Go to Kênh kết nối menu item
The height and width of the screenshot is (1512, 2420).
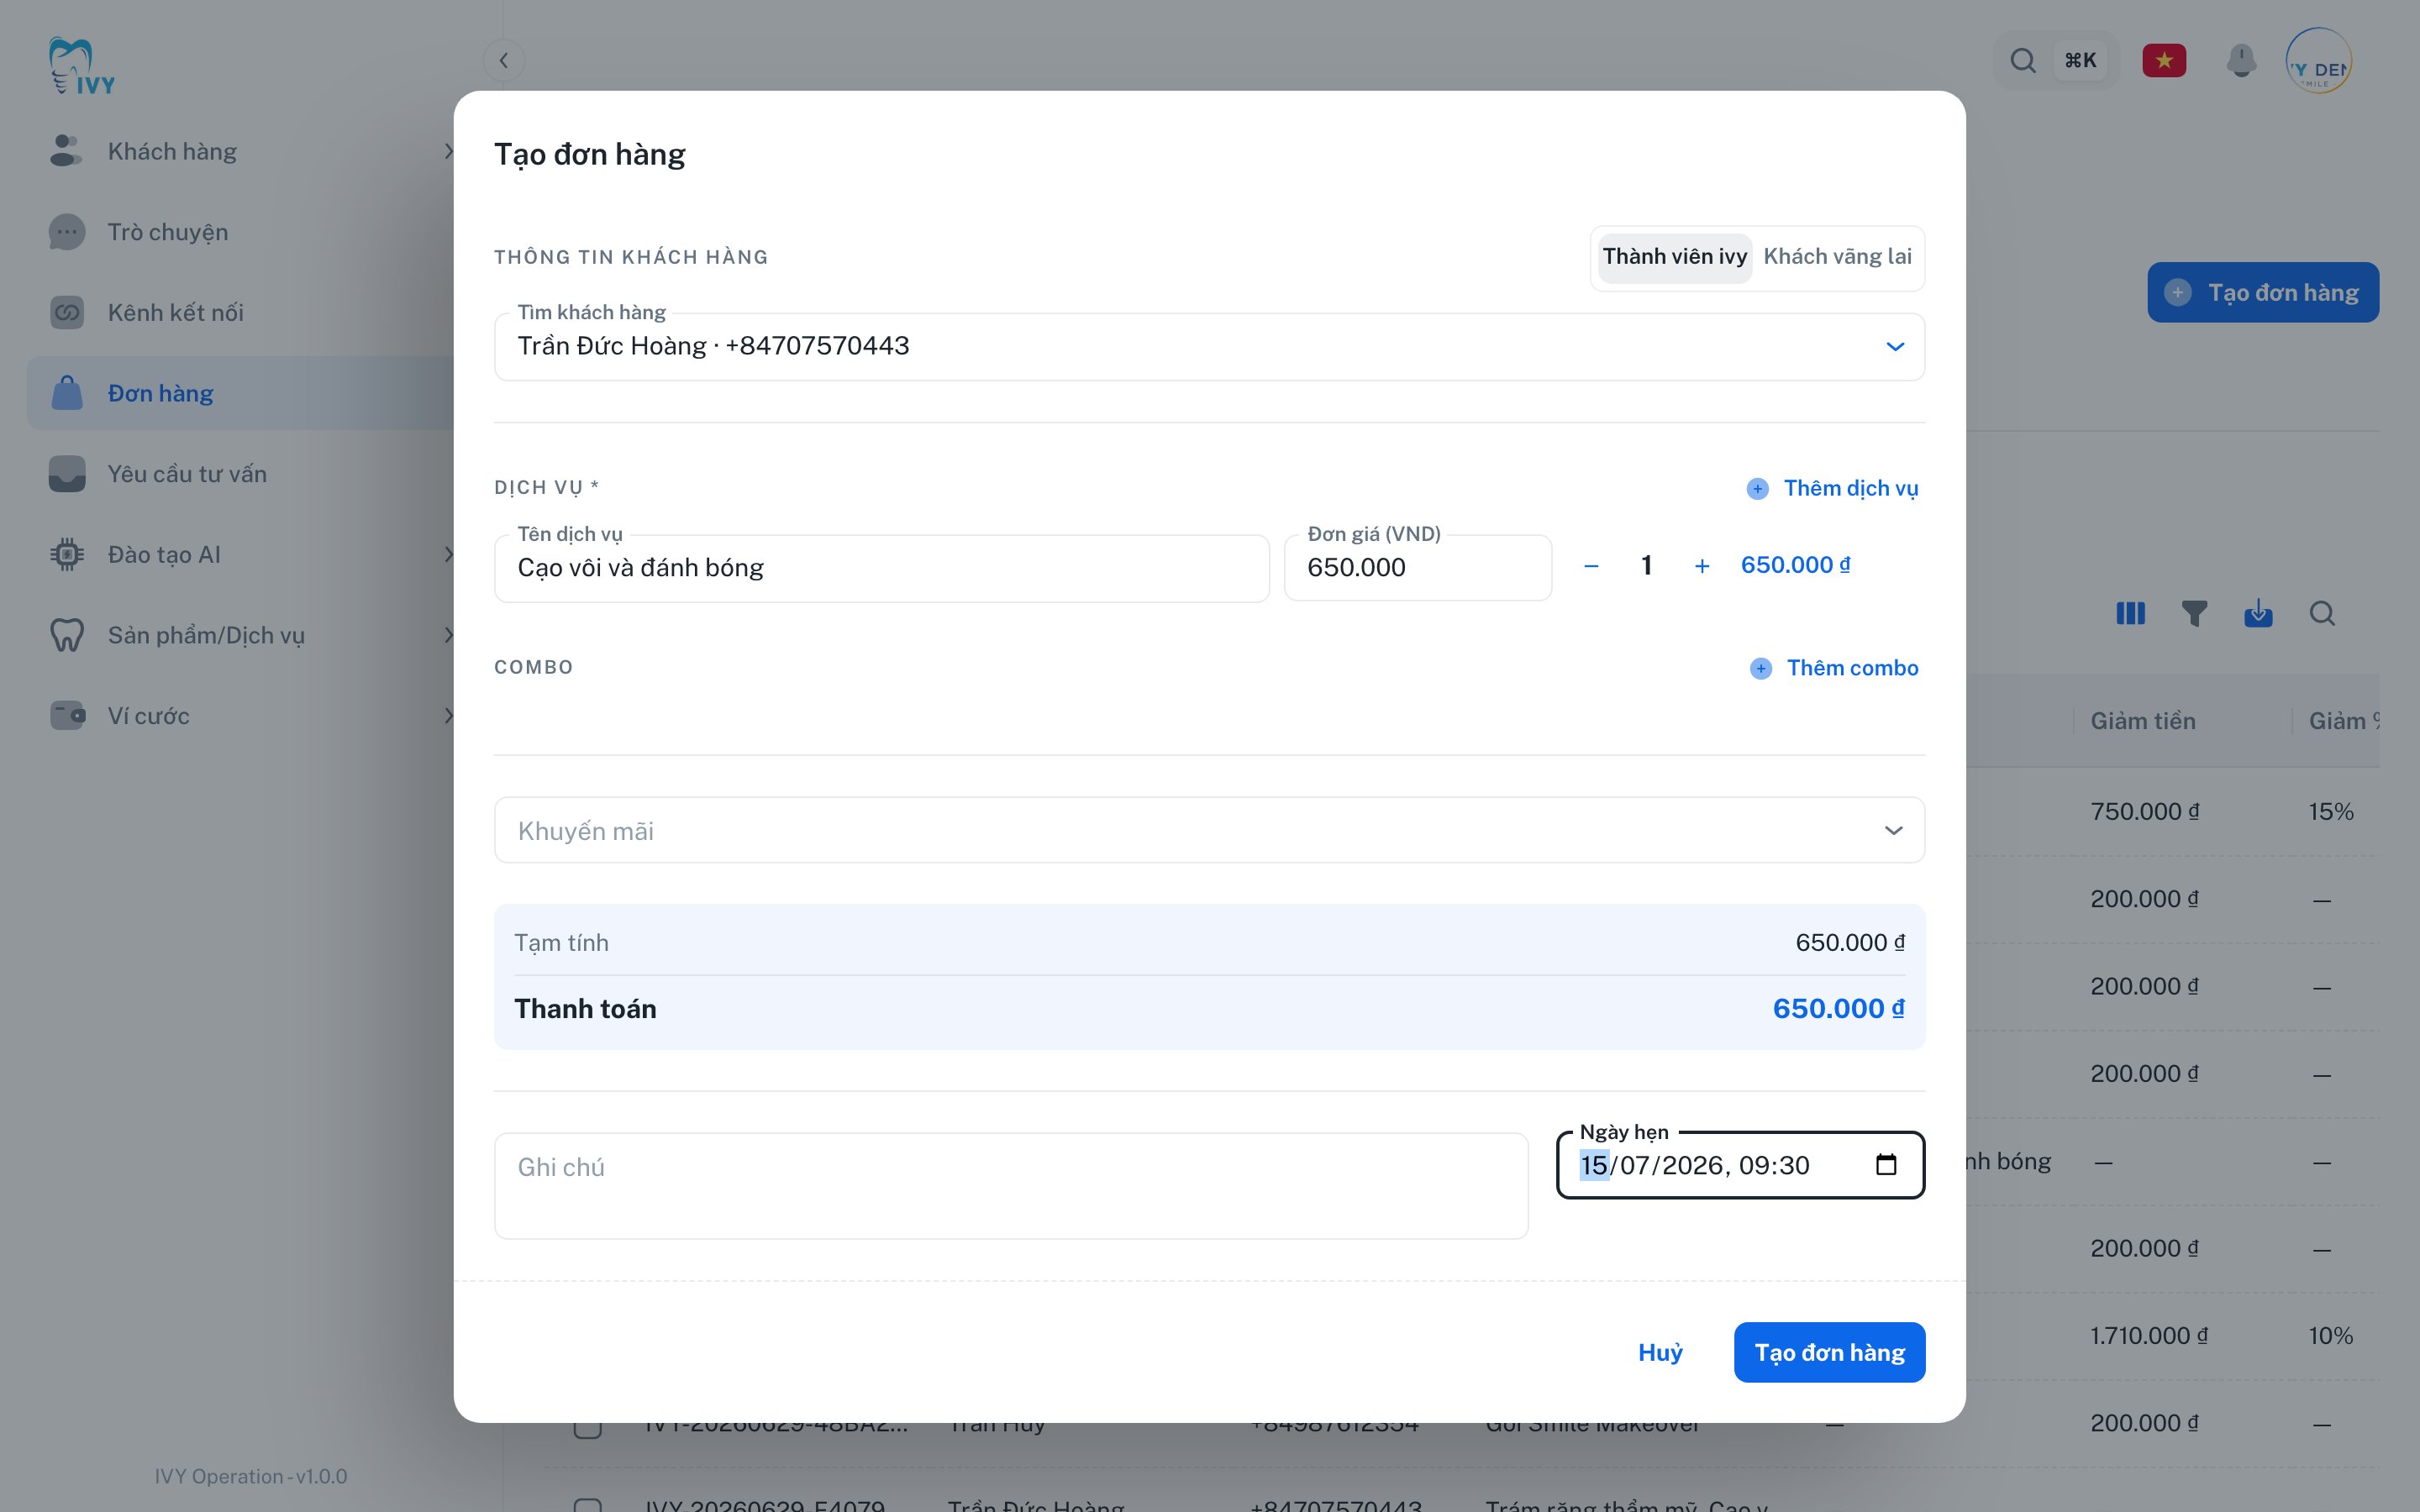pyautogui.click(x=175, y=313)
